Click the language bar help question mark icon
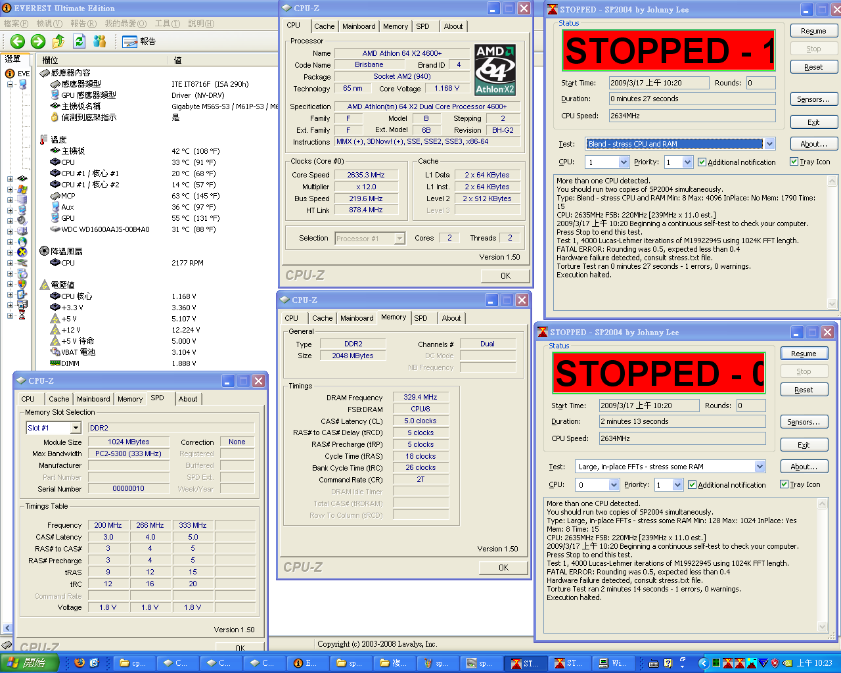The height and width of the screenshot is (673, 841). [x=668, y=663]
